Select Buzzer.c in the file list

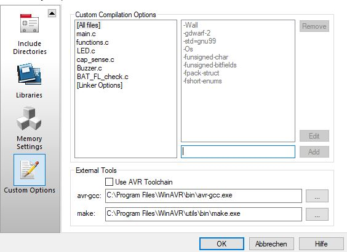tap(89, 68)
